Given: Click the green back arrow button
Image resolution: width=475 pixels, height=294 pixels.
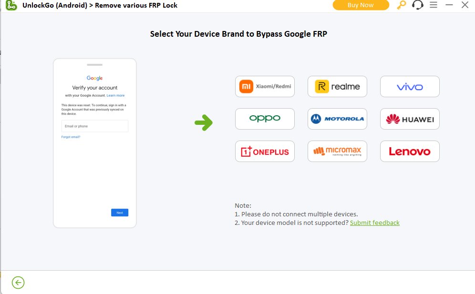Looking at the screenshot, I should pyautogui.click(x=18, y=283).
